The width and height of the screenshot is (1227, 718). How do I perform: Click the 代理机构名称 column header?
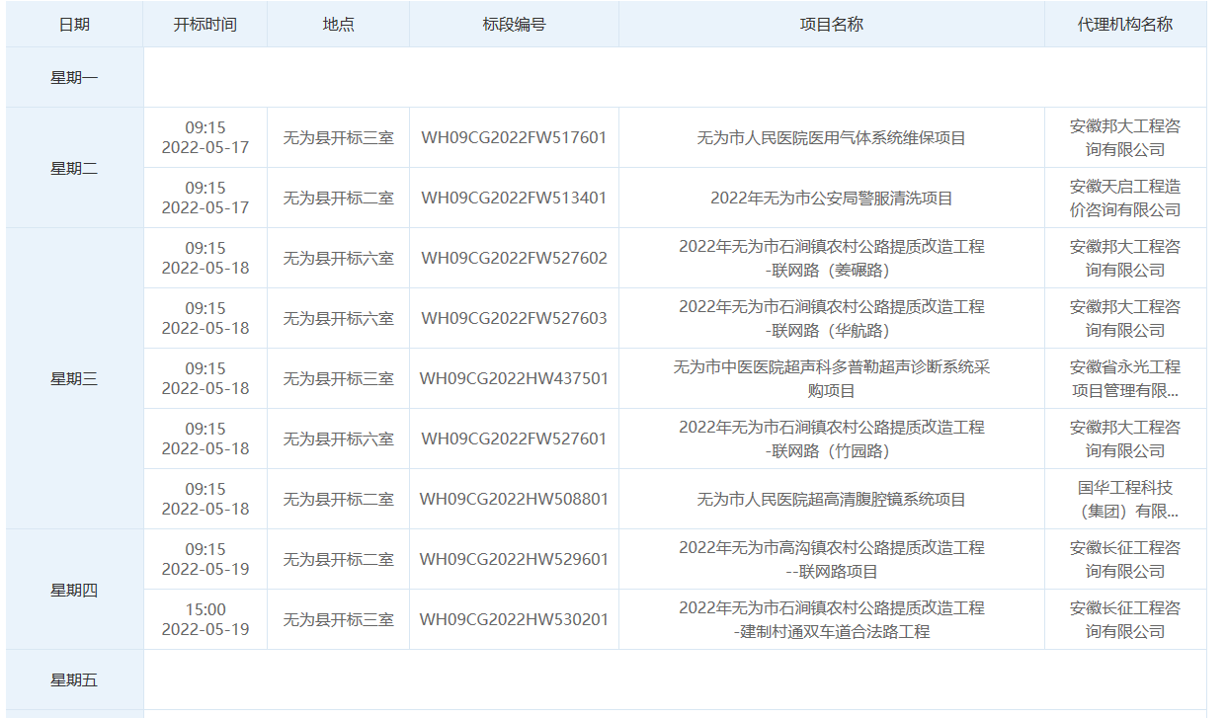(x=1124, y=25)
